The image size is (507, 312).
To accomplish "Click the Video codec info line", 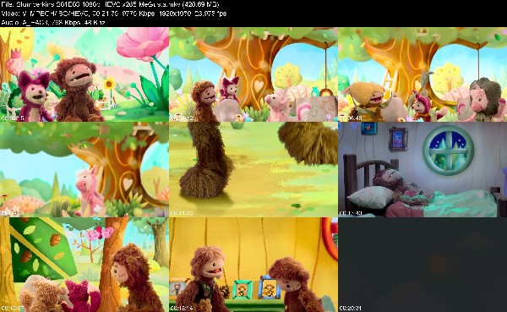I will [x=114, y=14].
